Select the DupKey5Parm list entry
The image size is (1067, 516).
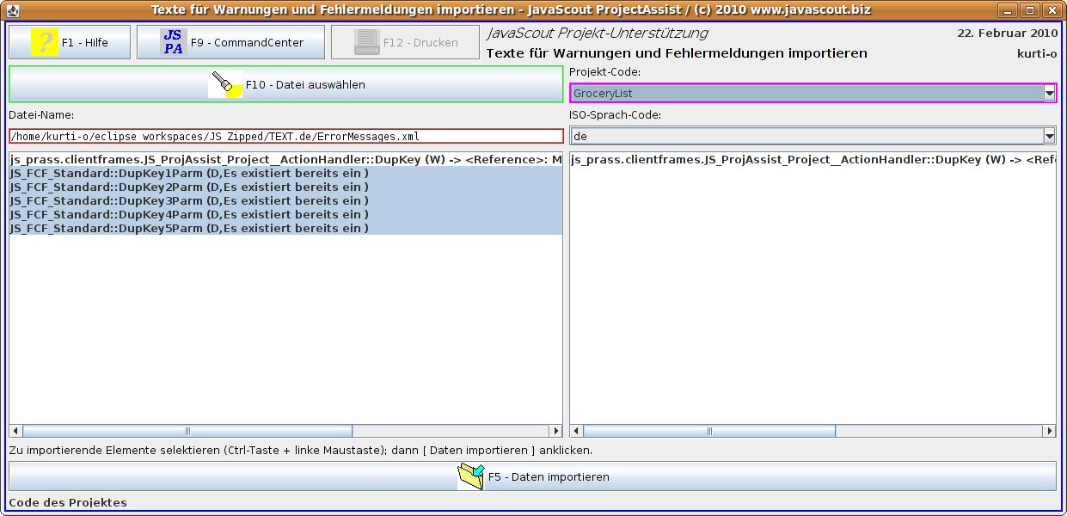point(189,229)
